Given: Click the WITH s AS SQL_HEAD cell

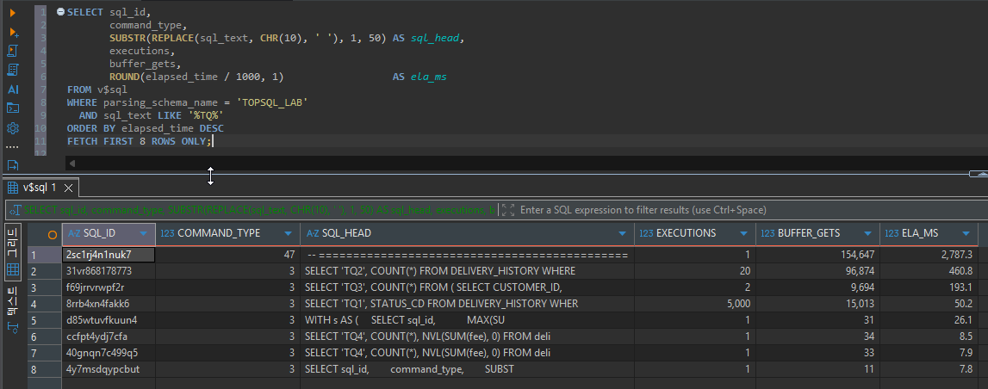Looking at the screenshot, I should [x=467, y=320].
